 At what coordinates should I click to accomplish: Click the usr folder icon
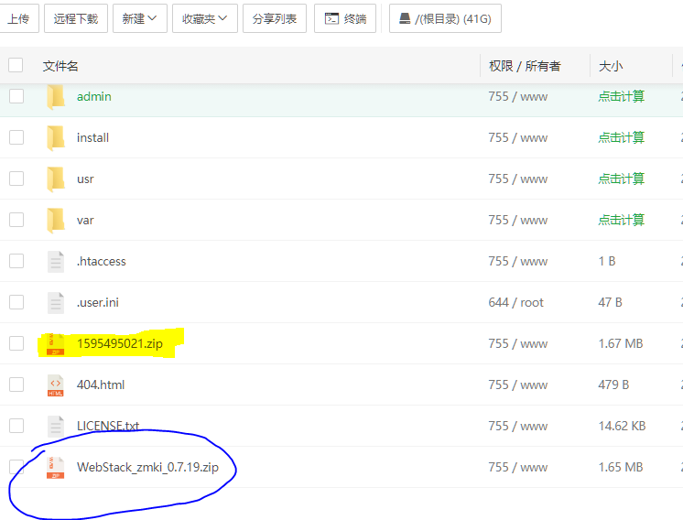[56, 179]
